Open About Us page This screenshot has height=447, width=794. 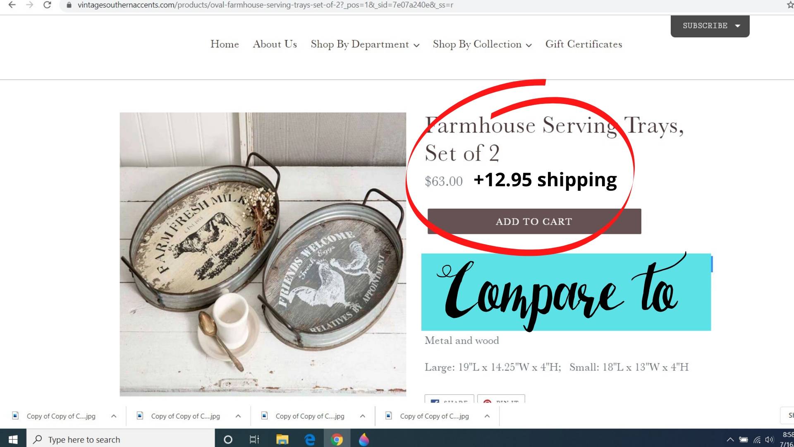275,44
